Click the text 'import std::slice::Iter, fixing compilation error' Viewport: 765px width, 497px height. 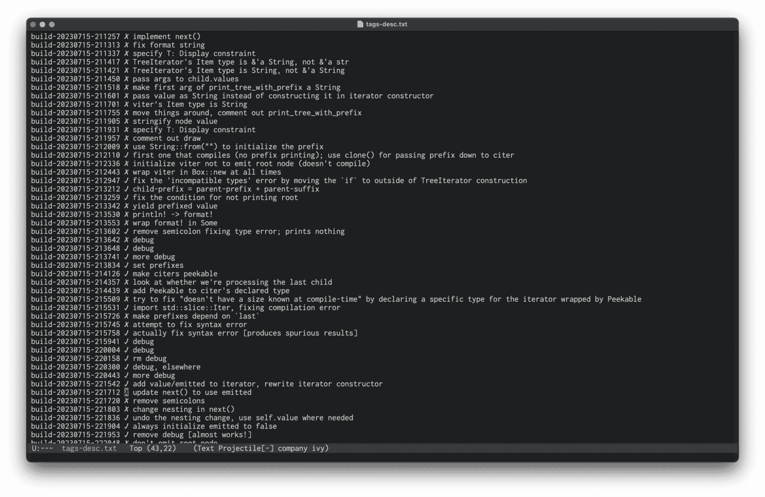236,308
